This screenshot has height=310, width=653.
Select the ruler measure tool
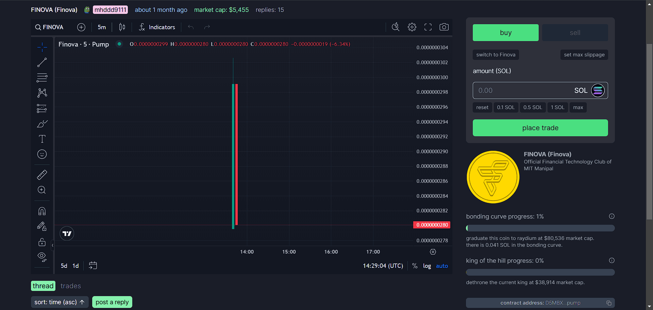pyautogui.click(x=42, y=175)
